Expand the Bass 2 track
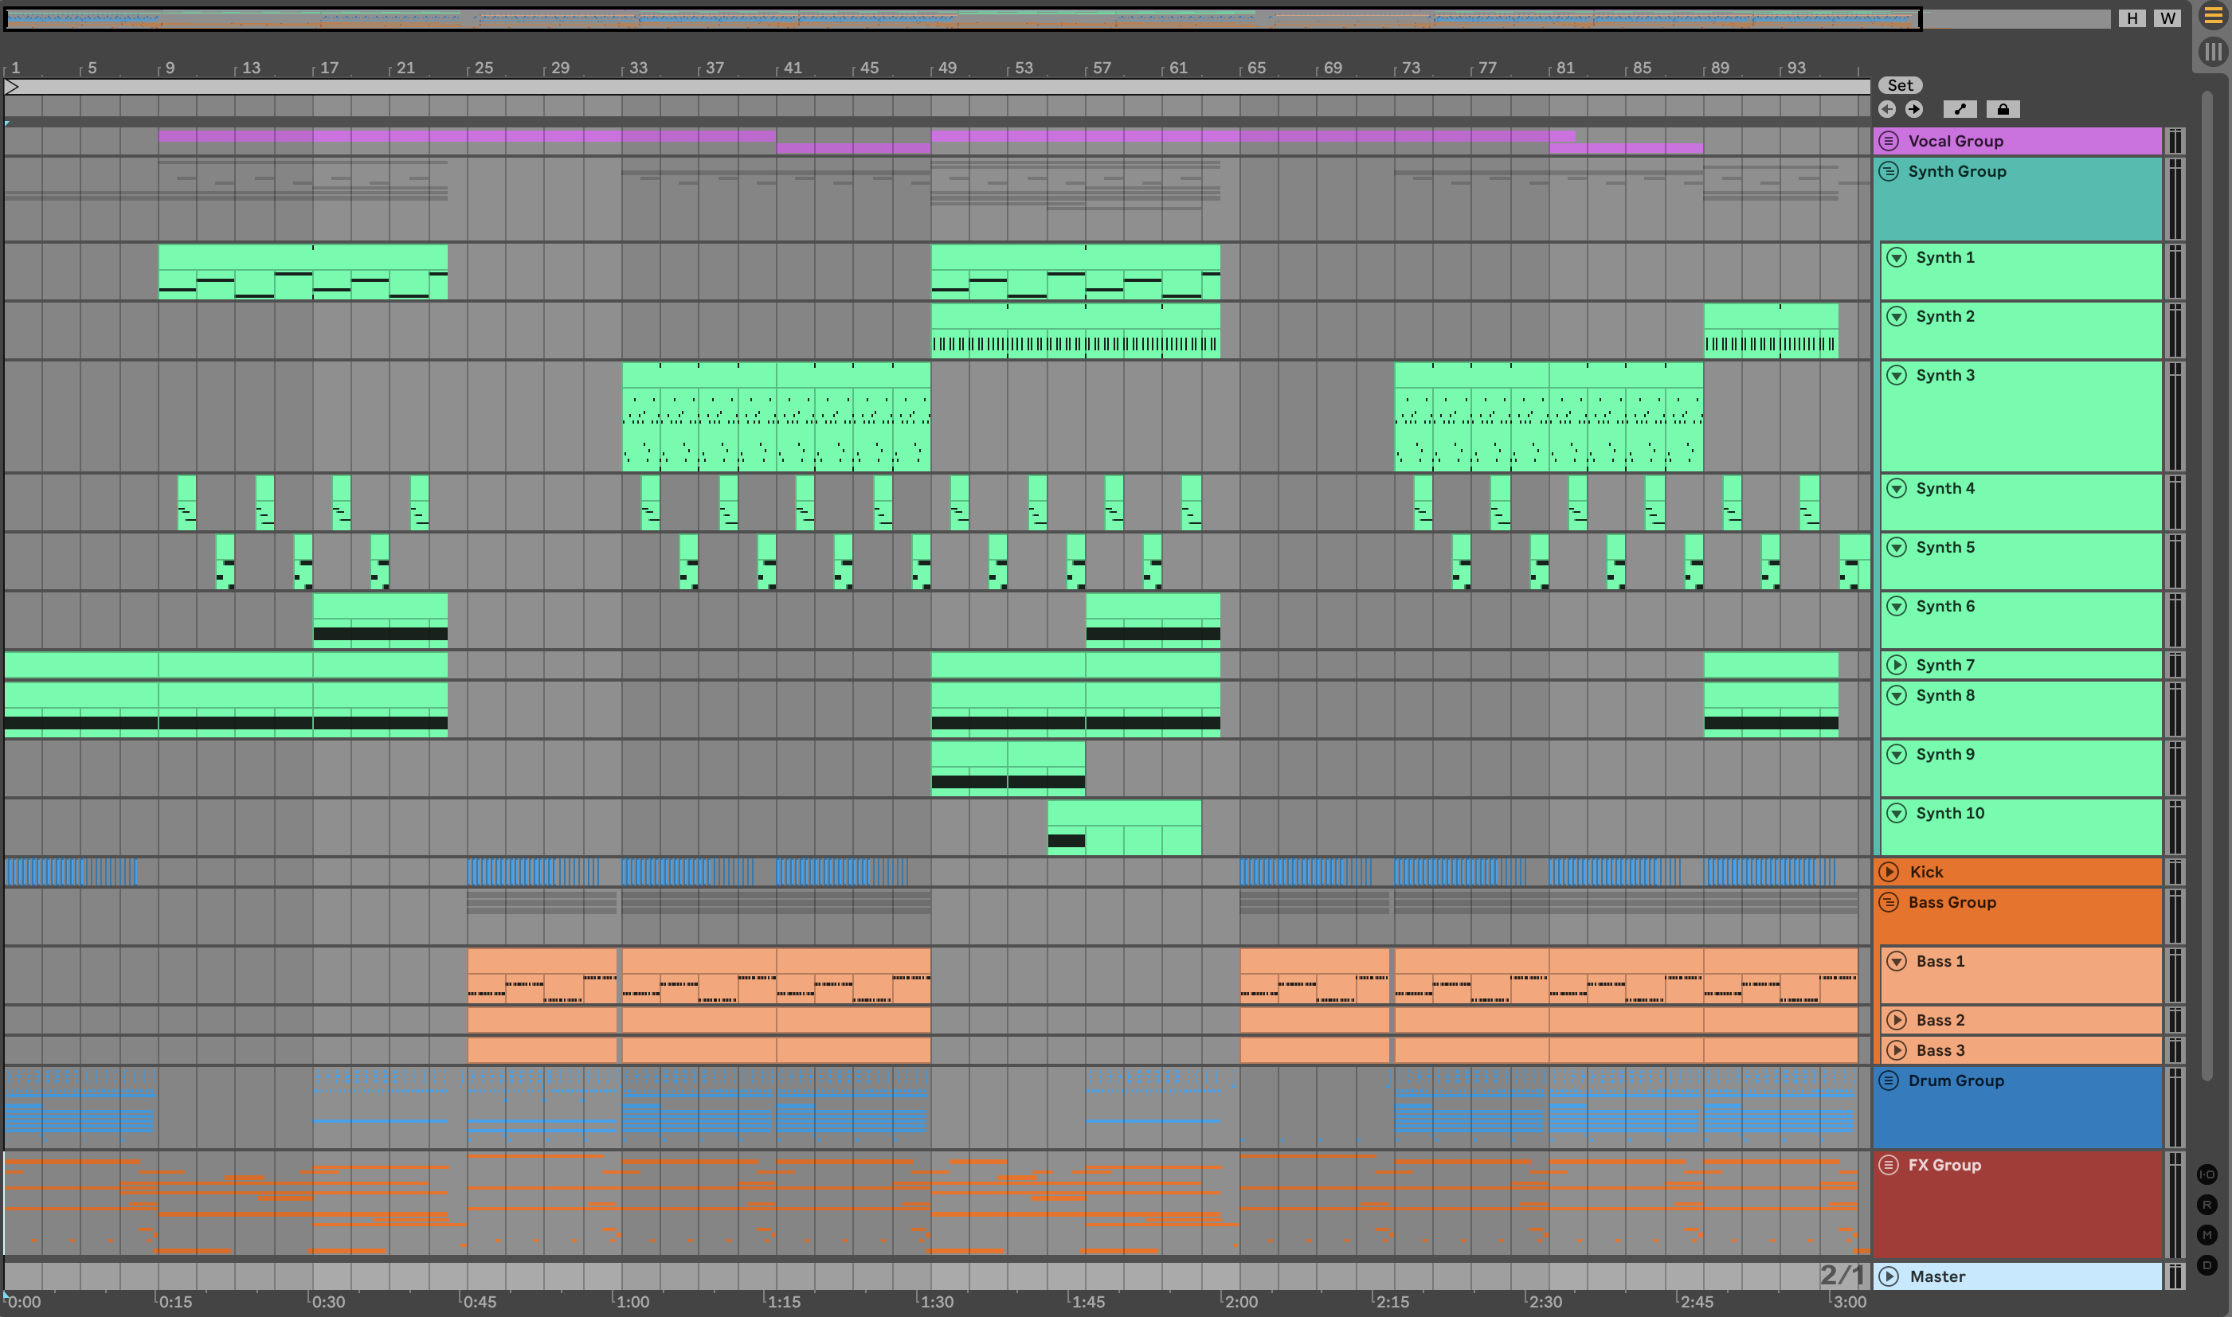This screenshot has height=1317, width=2232. [x=1897, y=1021]
